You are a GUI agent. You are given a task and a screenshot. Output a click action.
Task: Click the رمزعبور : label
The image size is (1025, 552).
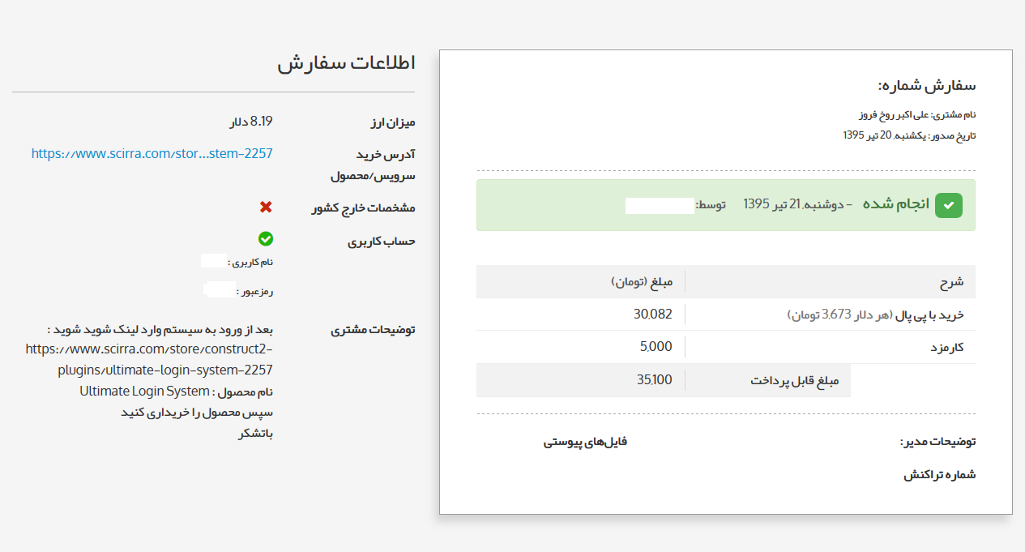coord(254,291)
